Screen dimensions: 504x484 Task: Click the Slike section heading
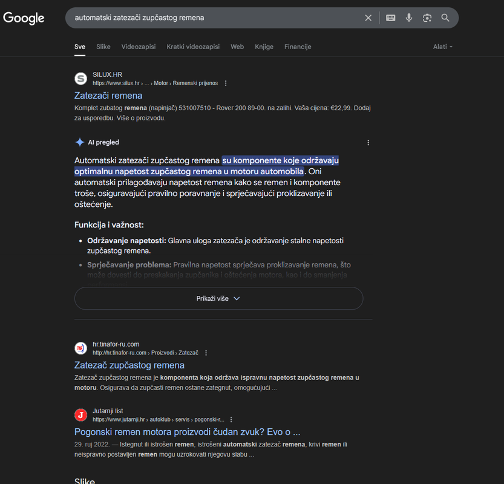(85, 480)
